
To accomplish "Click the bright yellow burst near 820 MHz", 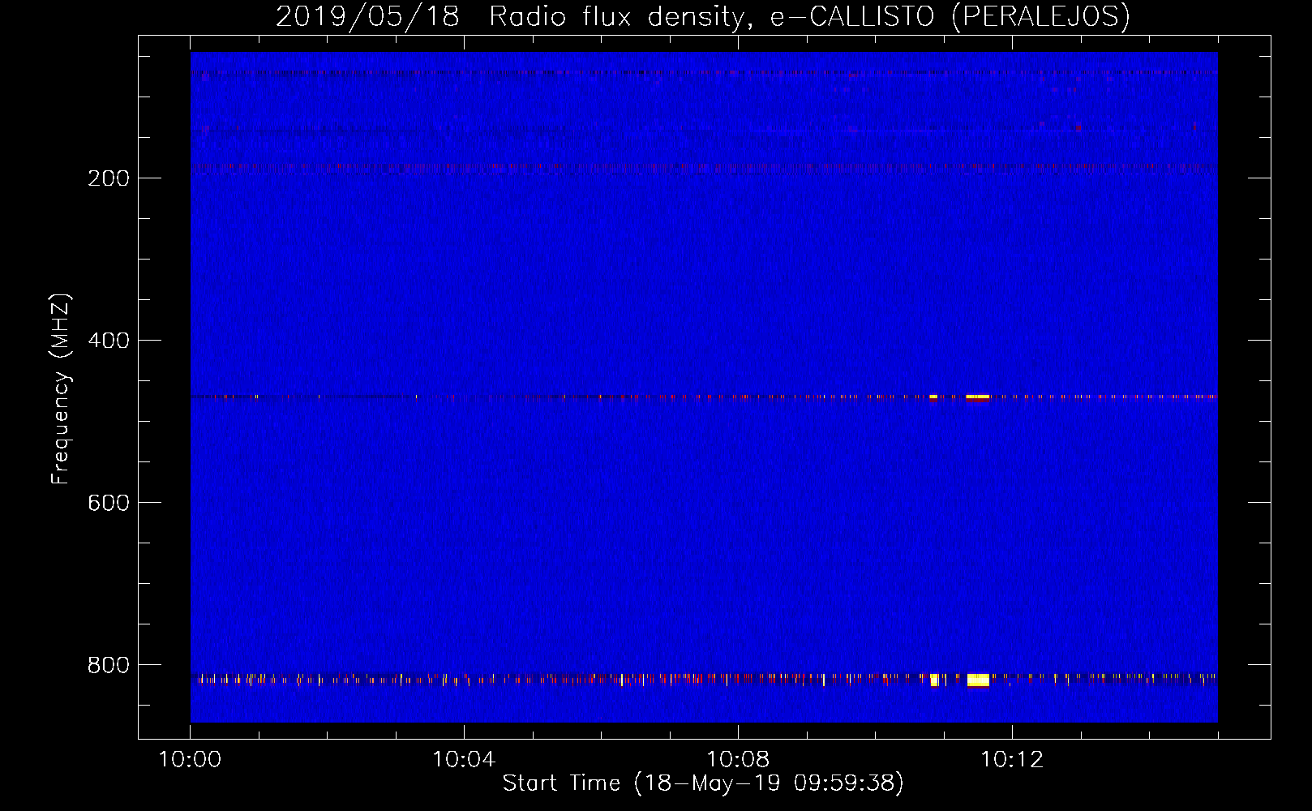I will point(978,680).
